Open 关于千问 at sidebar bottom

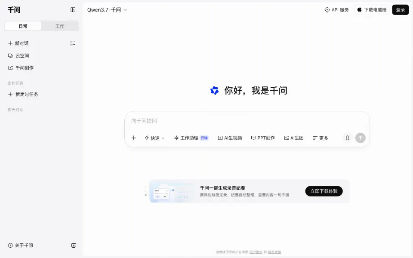21,246
